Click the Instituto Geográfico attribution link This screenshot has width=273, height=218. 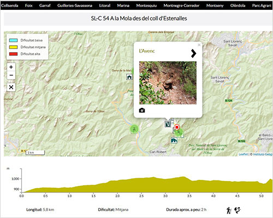click(x=262, y=154)
